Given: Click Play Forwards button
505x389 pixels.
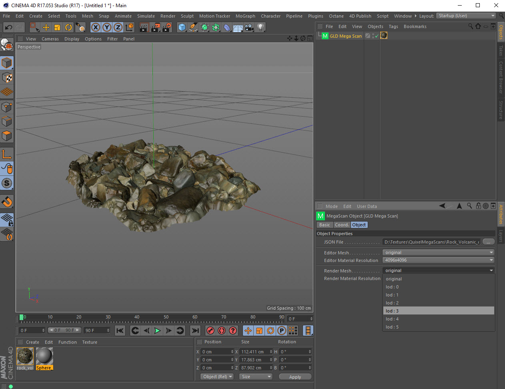Looking at the screenshot, I should pos(158,331).
